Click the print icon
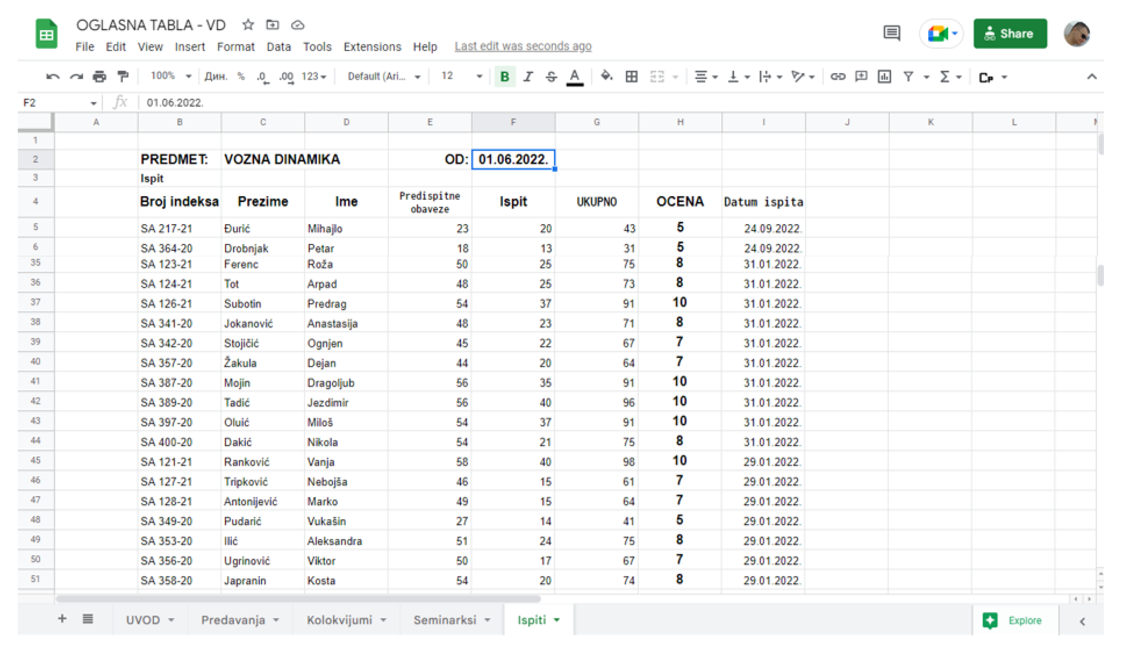1123x651 pixels. (99, 77)
